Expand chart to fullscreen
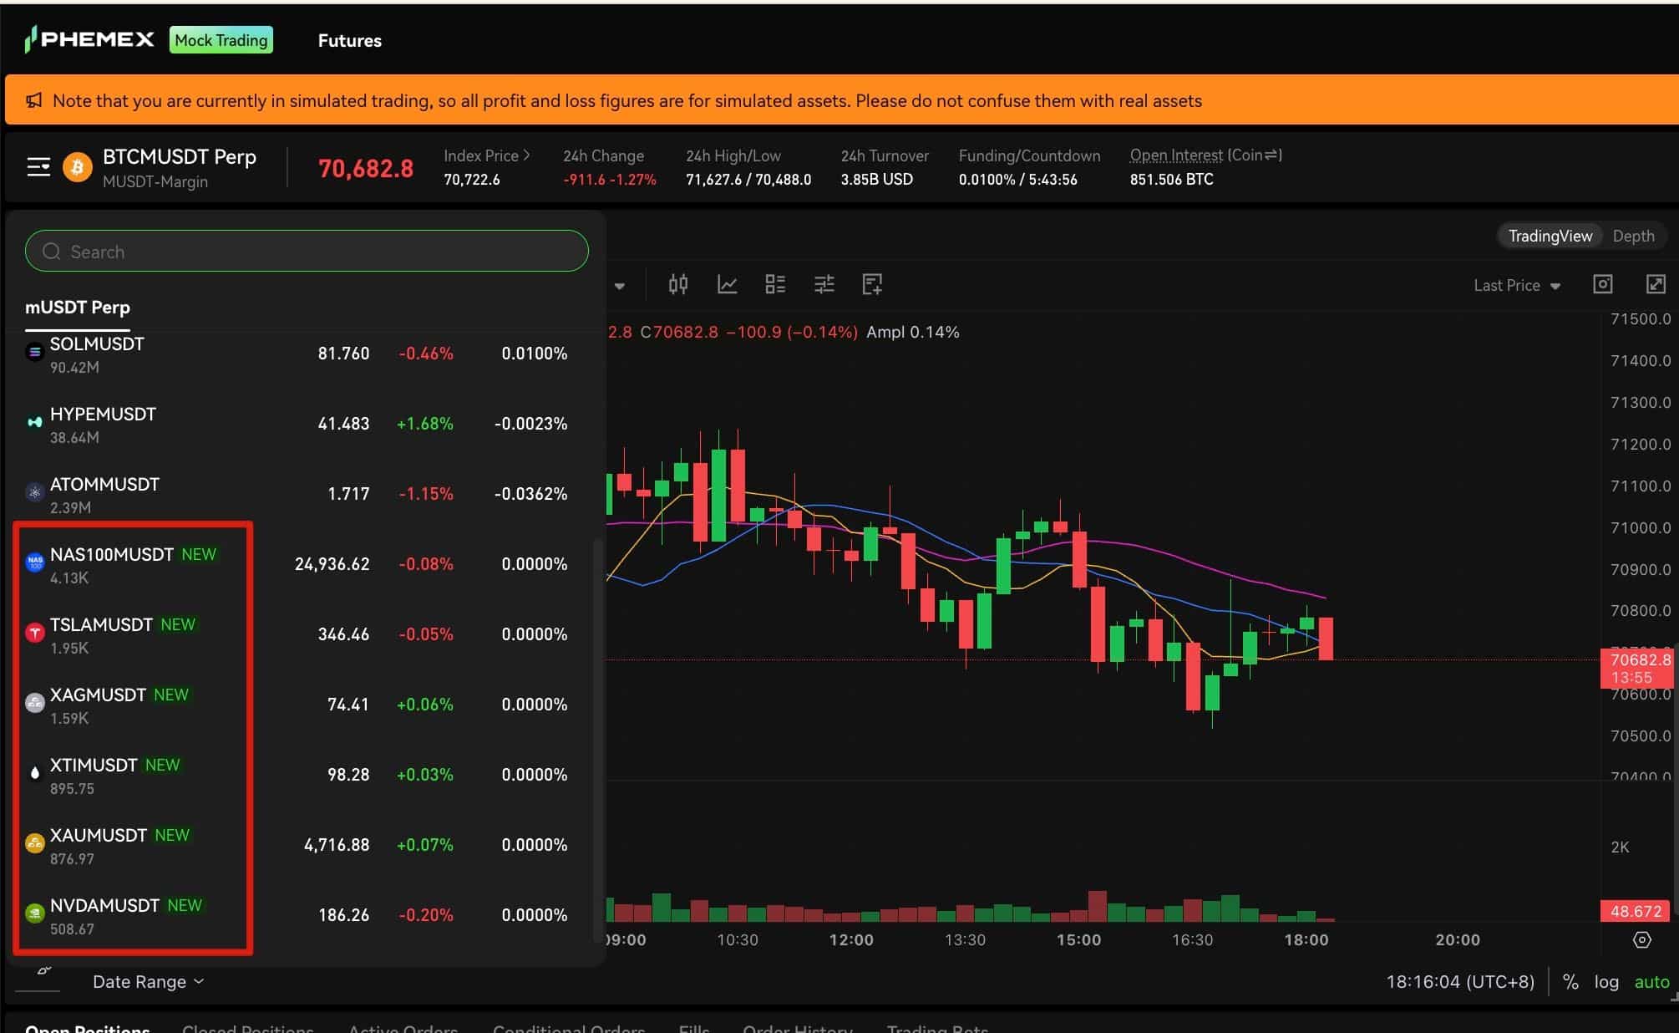The height and width of the screenshot is (1033, 1679). (x=1655, y=284)
